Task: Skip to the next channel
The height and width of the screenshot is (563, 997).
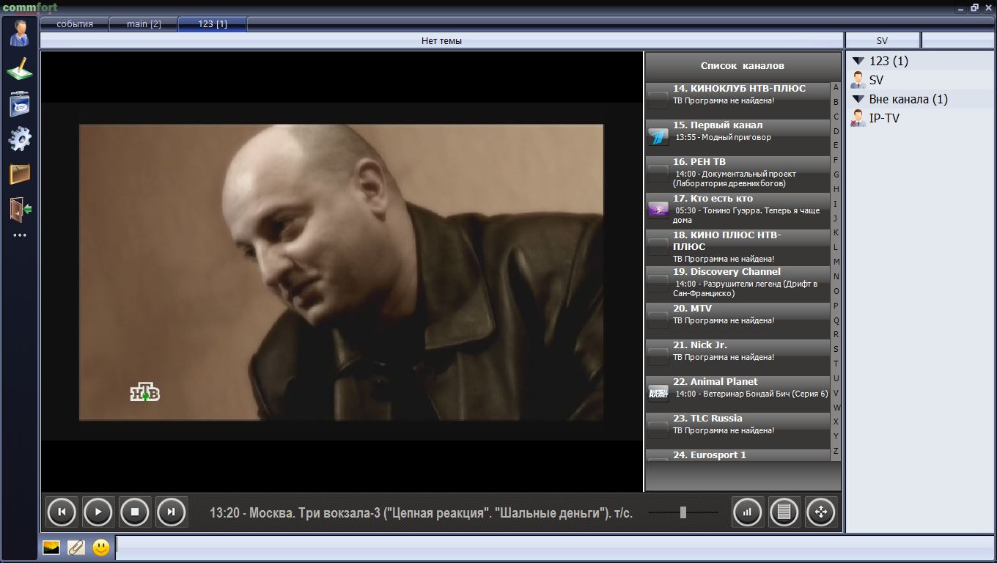Action: tap(172, 512)
